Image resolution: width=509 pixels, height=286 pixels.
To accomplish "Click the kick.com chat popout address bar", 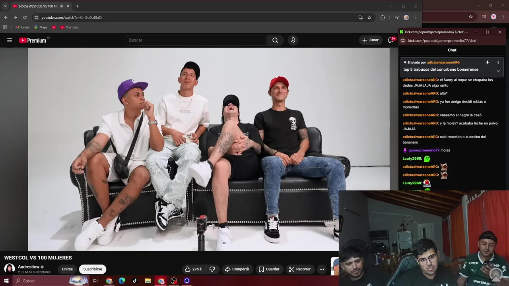I will pyautogui.click(x=442, y=41).
